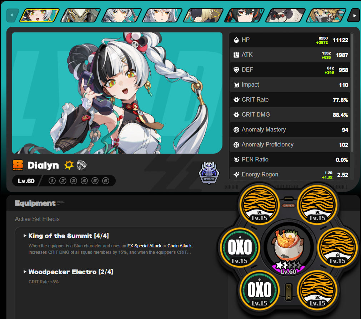Click the CRIT Rate icon
This screenshot has height=319, width=361.
tap(236, 100)
